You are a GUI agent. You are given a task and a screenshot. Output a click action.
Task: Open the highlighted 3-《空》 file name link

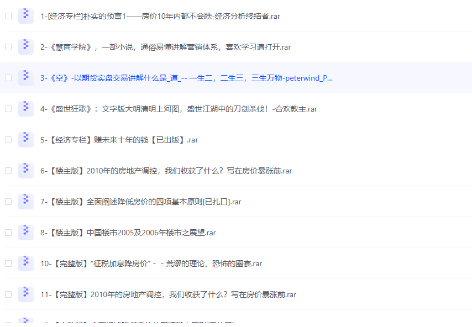[186, 78]
